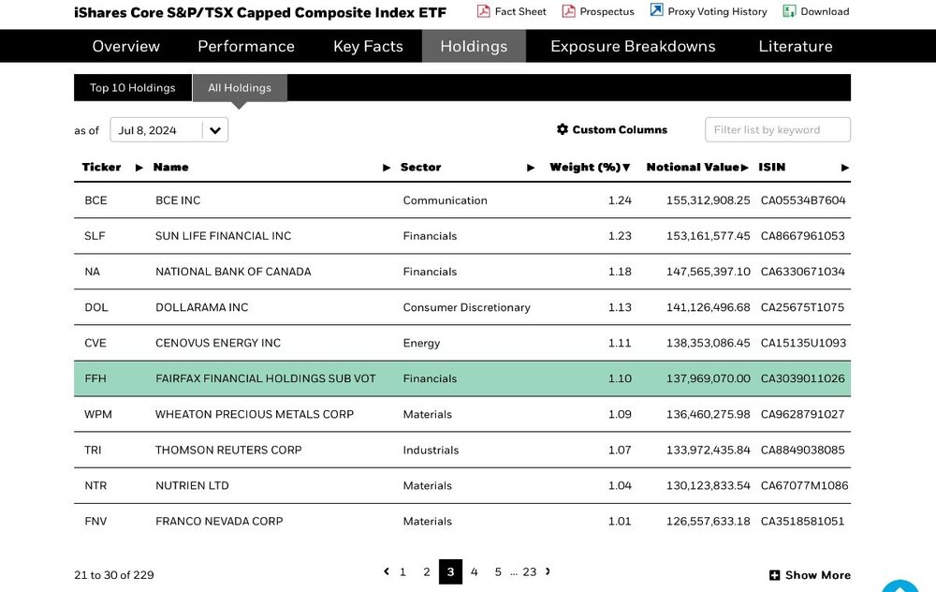Go to page 1 of holdings

coord(402,572)
